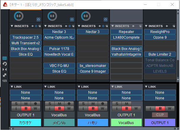Click inserts left-arrow icon on ハモリ channel

coord(100,26)
